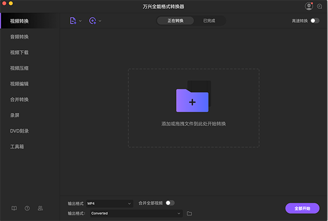This screenshot has width=328, height=221.
Task: Click the purple add folder icon
Action: point(192,101)
